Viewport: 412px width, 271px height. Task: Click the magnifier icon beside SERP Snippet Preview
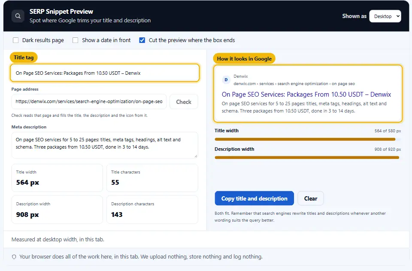(18, 16)
